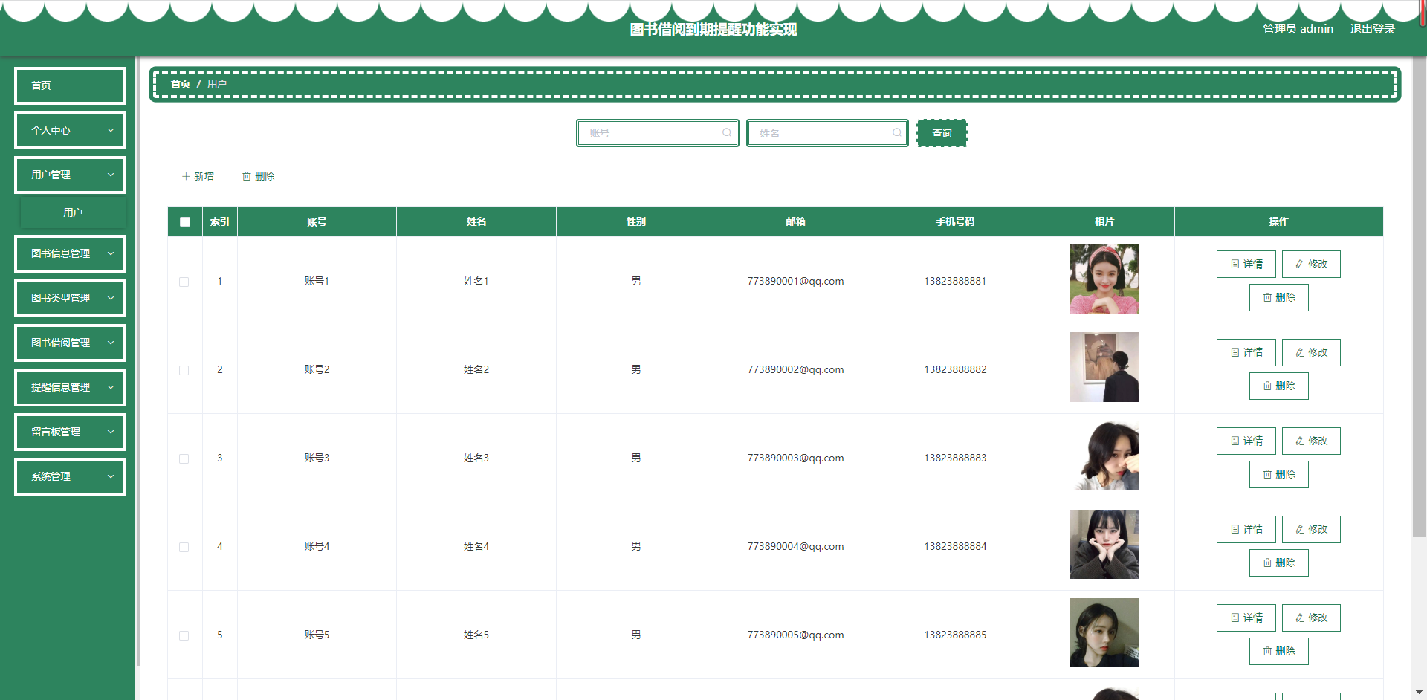Click the search icon in 账号 field
Image resolution: width=1427 pixels, height=700 pixels.
726,133
